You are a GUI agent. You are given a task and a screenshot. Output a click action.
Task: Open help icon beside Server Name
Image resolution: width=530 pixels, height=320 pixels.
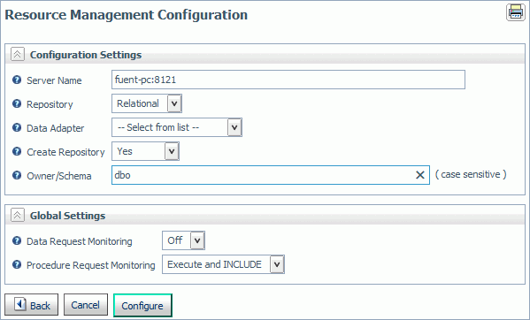(x=17, y=80)
